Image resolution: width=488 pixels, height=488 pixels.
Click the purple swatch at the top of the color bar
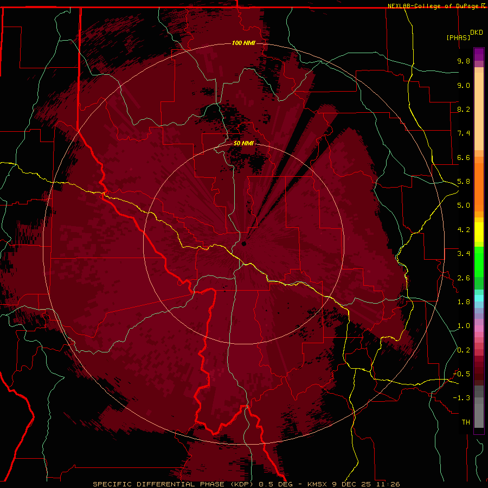tap(479, 54)
